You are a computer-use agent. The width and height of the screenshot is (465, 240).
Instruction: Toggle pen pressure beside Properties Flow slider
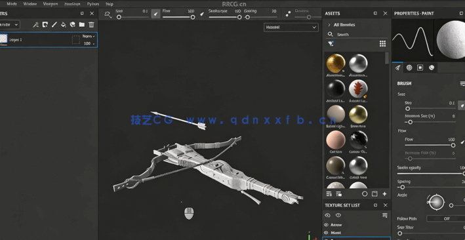[x=462, y=142]
